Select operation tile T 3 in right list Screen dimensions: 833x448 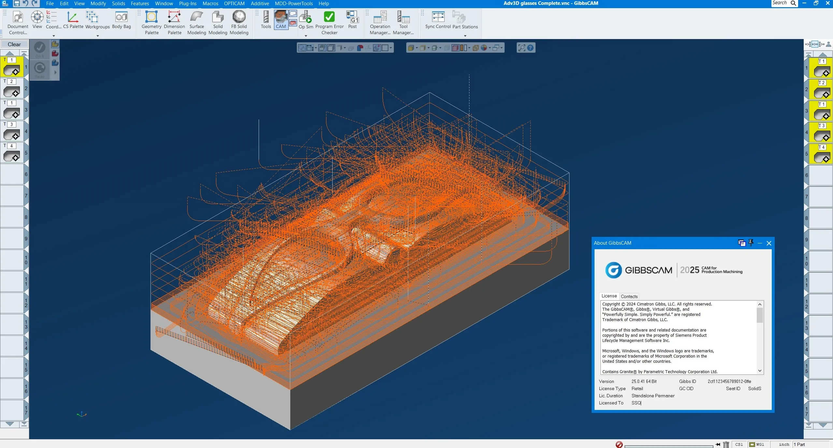[821, 132]
